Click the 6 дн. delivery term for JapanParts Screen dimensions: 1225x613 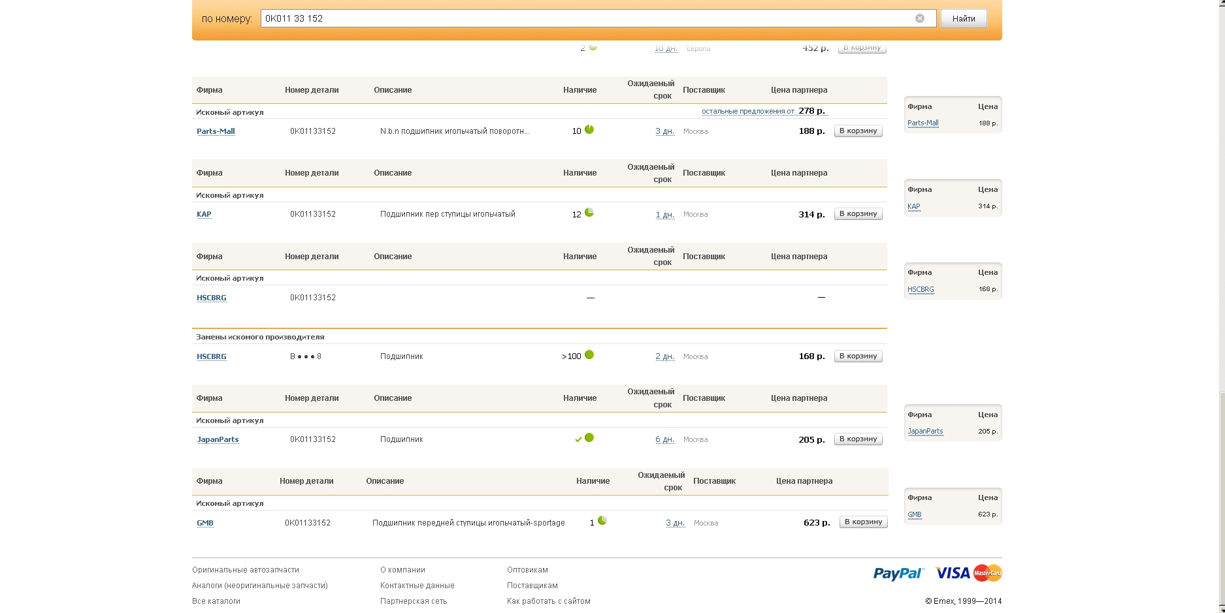point(664,440)
